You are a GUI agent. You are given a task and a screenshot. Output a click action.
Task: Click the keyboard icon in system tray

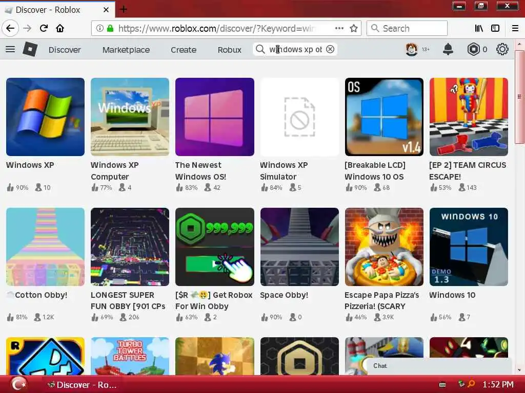[x=442, y=385]
